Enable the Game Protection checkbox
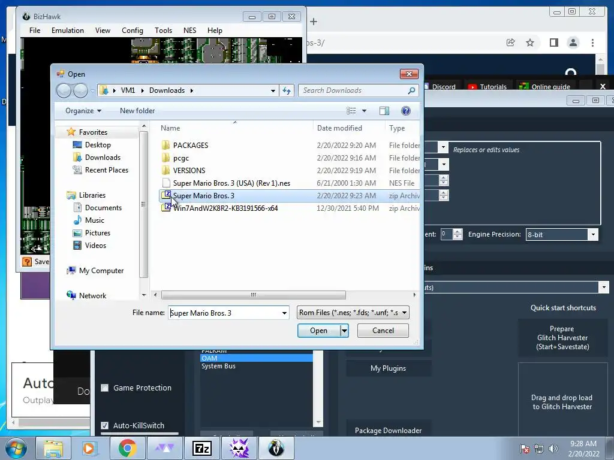This screenshot has height=460, width=614. [104, 388]
